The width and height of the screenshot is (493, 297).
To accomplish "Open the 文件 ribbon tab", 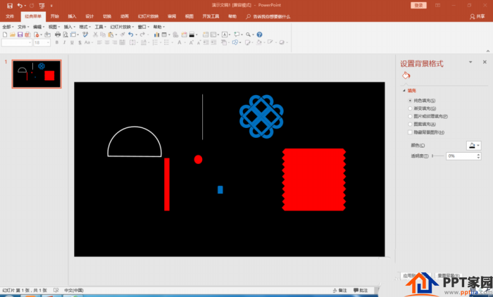I will [10, 16].
